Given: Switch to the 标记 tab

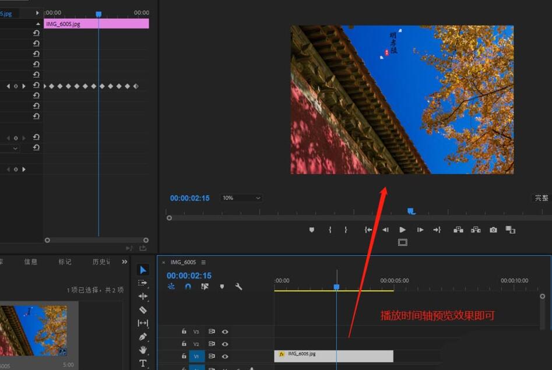Looking at the screenshot, I should pos(65,262).
